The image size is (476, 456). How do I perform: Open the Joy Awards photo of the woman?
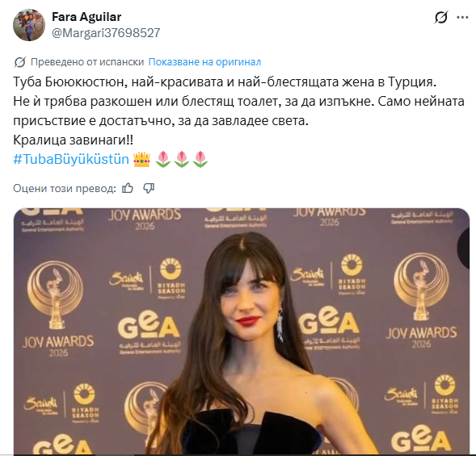(242, 332)
